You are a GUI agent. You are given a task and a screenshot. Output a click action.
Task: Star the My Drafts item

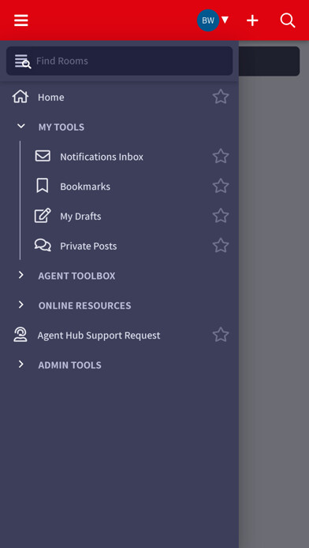pos(221,216)
